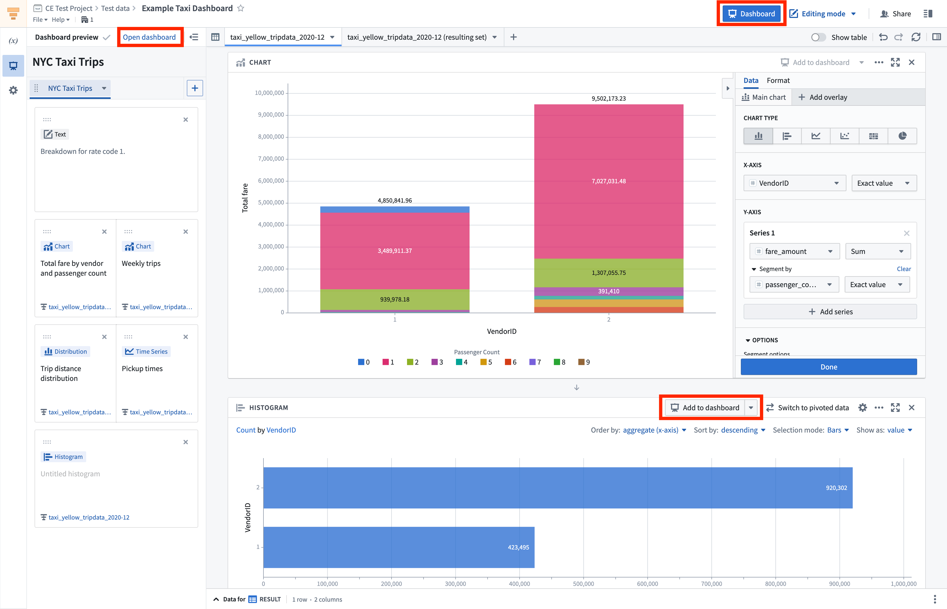Screen dimensions: 947x609
Task: Click the pink passenger count 1 legend swatch
Action: [386, 362]
